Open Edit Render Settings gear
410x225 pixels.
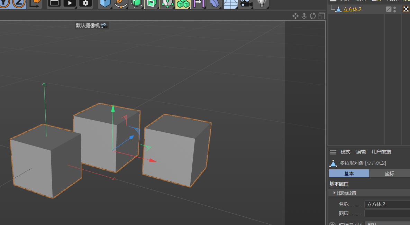85,3
